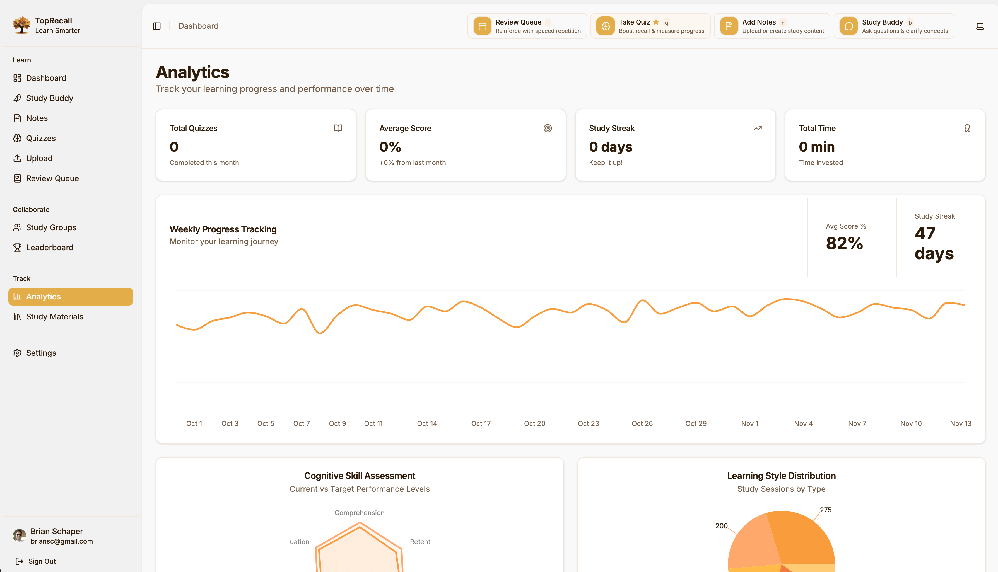Click the Quizzes brain icon in sidebar

click(x=17, y=138)
